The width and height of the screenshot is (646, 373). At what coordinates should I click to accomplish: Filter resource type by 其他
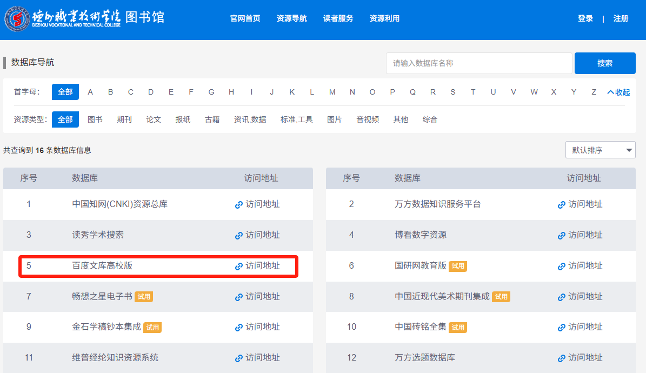(x=401, y=119)
